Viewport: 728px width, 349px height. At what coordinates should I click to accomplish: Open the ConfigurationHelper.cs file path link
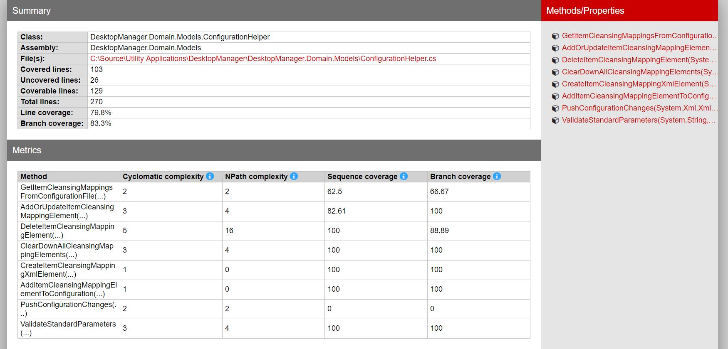[x=263, y=59]
